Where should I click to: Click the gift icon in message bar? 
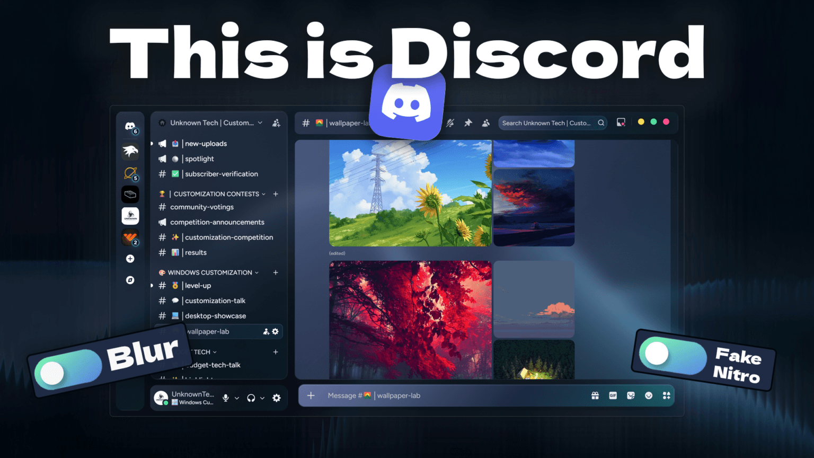[595, 395]
